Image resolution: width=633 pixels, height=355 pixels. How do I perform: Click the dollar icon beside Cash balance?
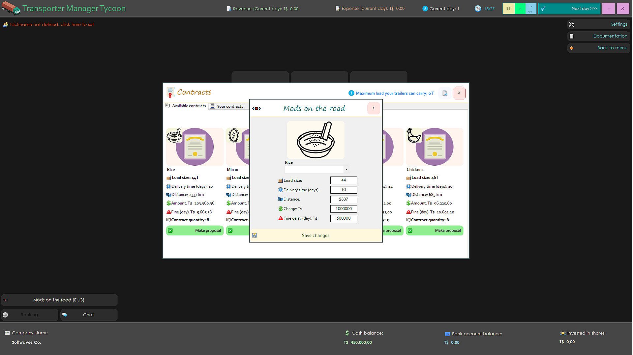[x=347, y=333]
